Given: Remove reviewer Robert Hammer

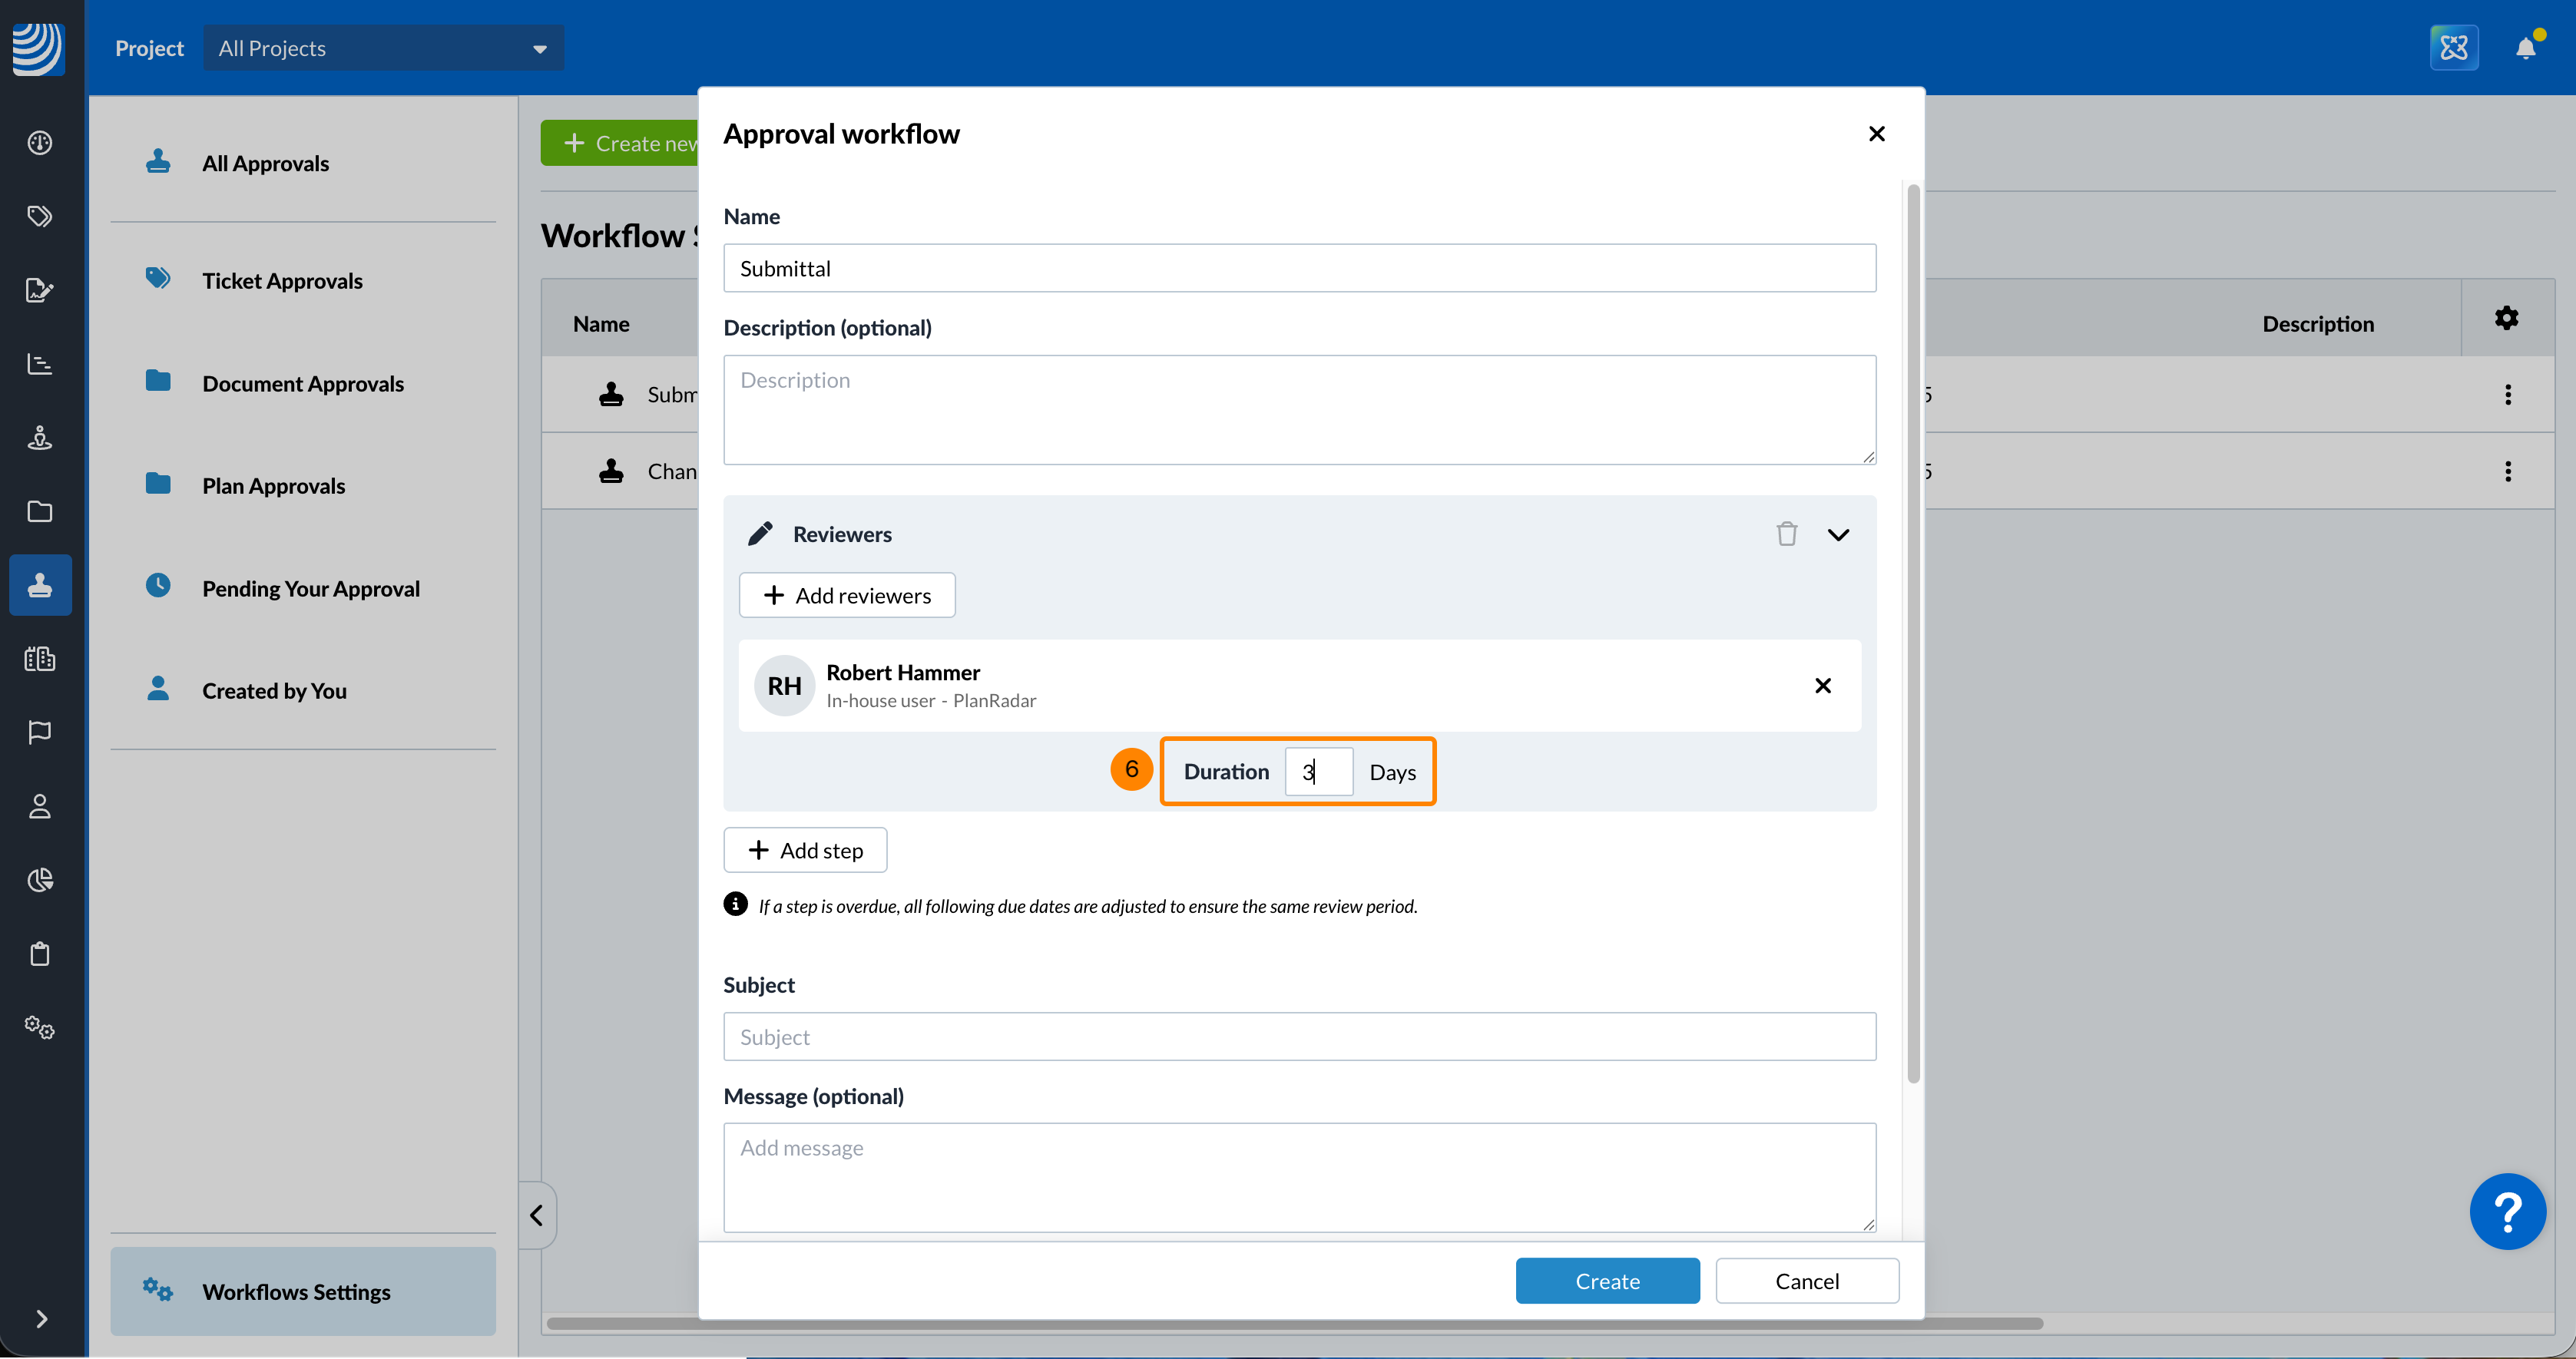Looking at the screenshot, I should coord(1822,686).
